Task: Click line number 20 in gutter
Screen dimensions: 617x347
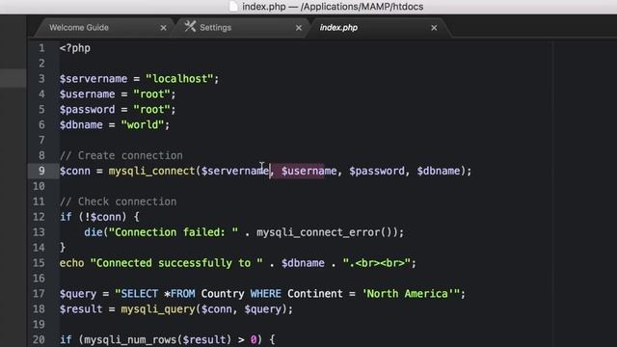Action: [x=39, y=340]
